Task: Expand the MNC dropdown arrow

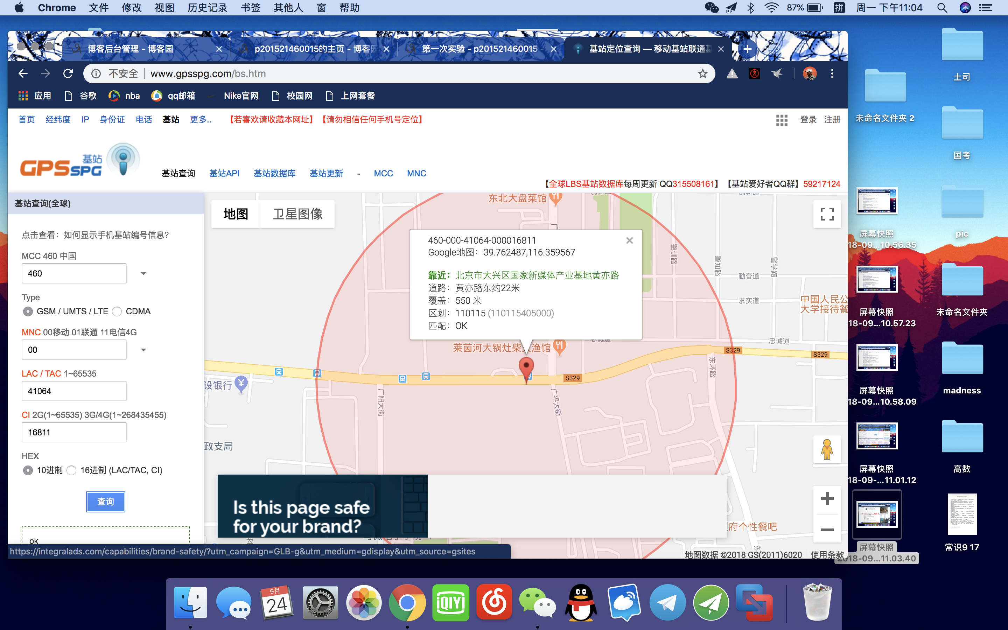Action: coord(143,350)
